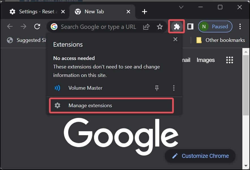The height and width of the screenshot is (170, 250).
Task: Open the tab search dropdown arrow
Action: pos(181,7)
